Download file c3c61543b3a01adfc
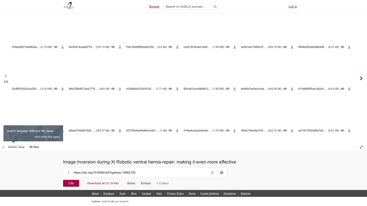Viewport: 367px width, 206px height. point(235,47)
